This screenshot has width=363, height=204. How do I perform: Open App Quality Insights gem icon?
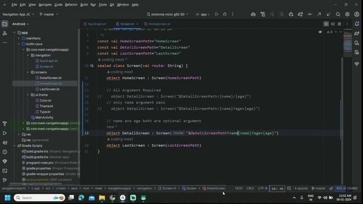[x=5, y=161]
